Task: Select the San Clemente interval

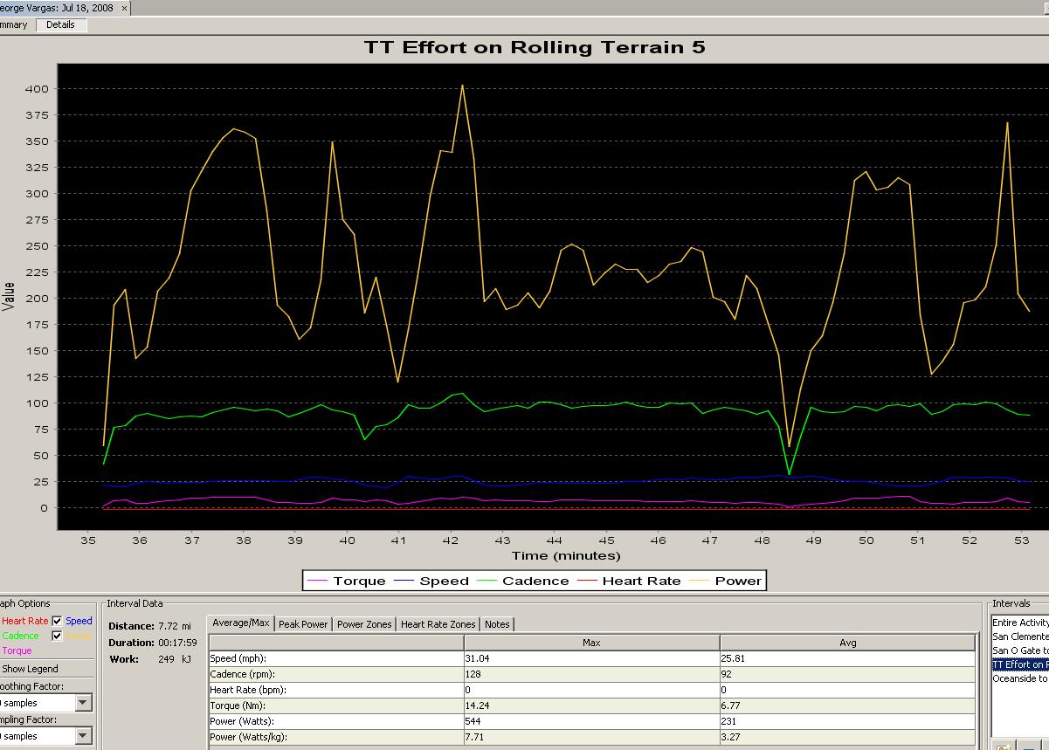Action: pyautogui.click(x=1020, y=636)
